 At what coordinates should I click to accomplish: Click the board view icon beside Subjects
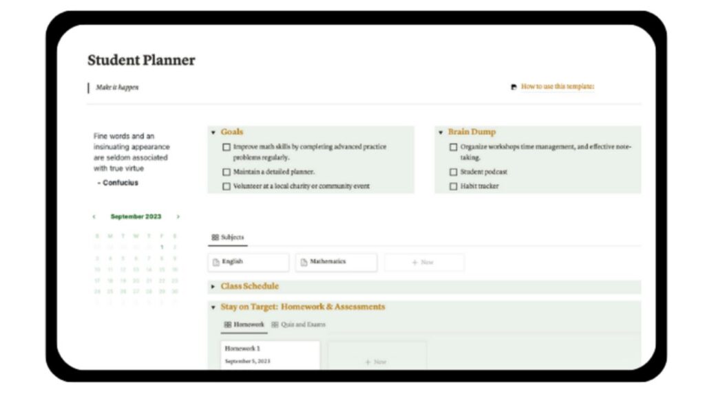pos(215,236)
